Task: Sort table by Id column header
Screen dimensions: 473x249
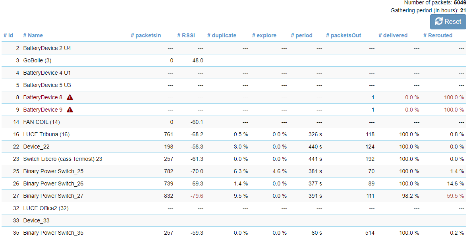Action: click(x=8, y=35)
